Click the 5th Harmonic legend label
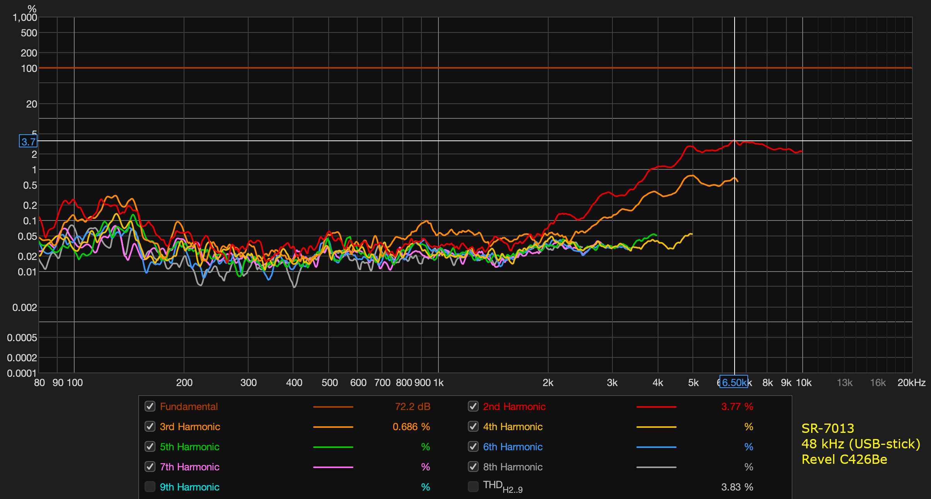 (189, 447)
